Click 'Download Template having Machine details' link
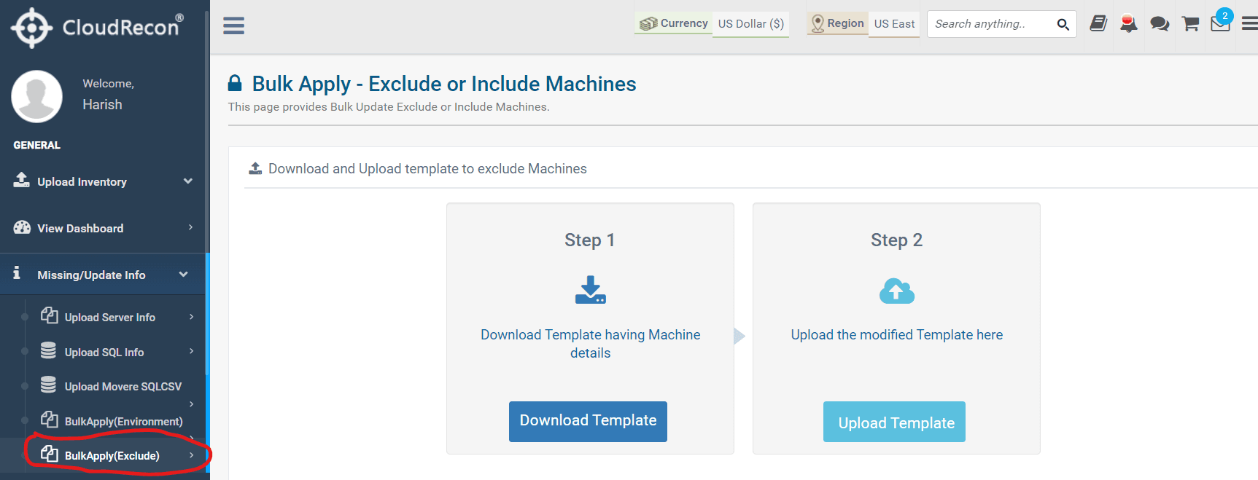 (x=591, y=344)
